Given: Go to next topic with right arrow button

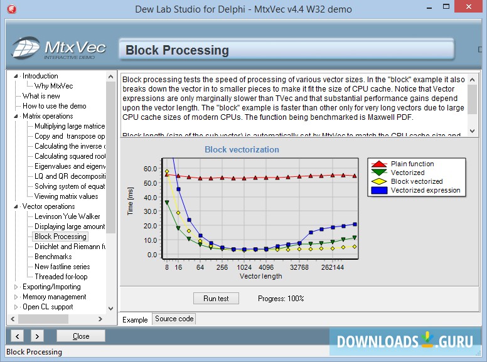Looking at the screenshot, I should 37,336.
